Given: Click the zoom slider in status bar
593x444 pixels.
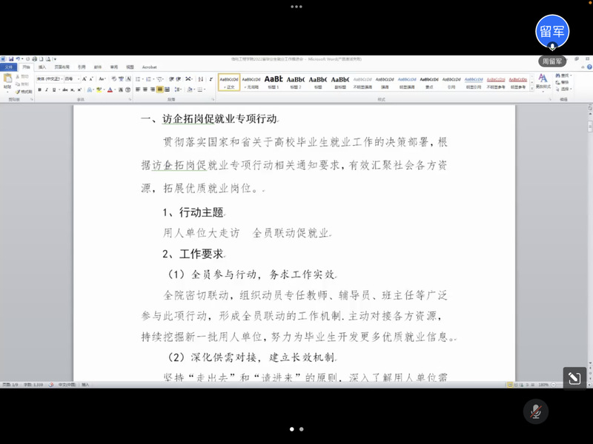Looking at the screenshot, I should (x=560, y=385).
